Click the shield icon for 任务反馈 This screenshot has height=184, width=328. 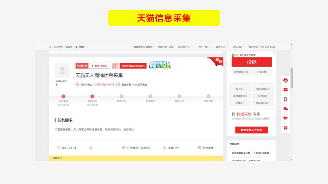pyautogui.click(x=200, y=148)
